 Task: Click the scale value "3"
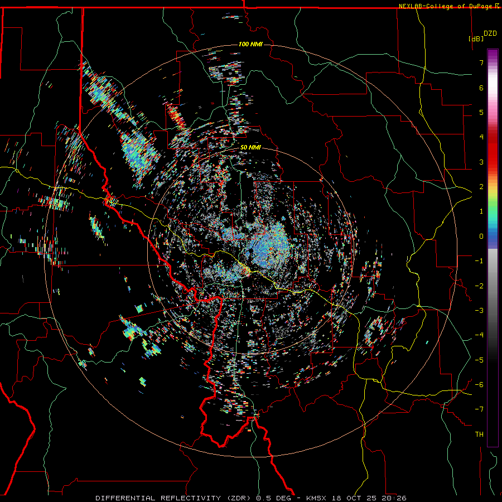(x=481, y=162)
